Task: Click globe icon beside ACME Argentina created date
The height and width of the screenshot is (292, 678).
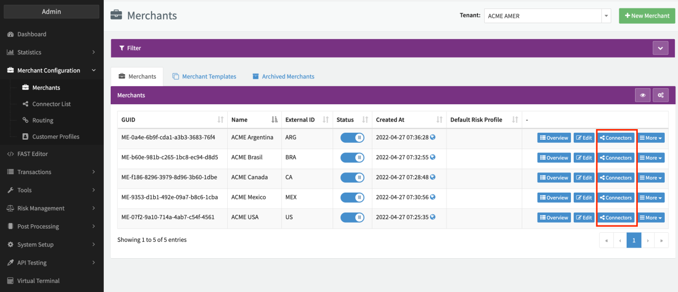Action: [433, 138]
